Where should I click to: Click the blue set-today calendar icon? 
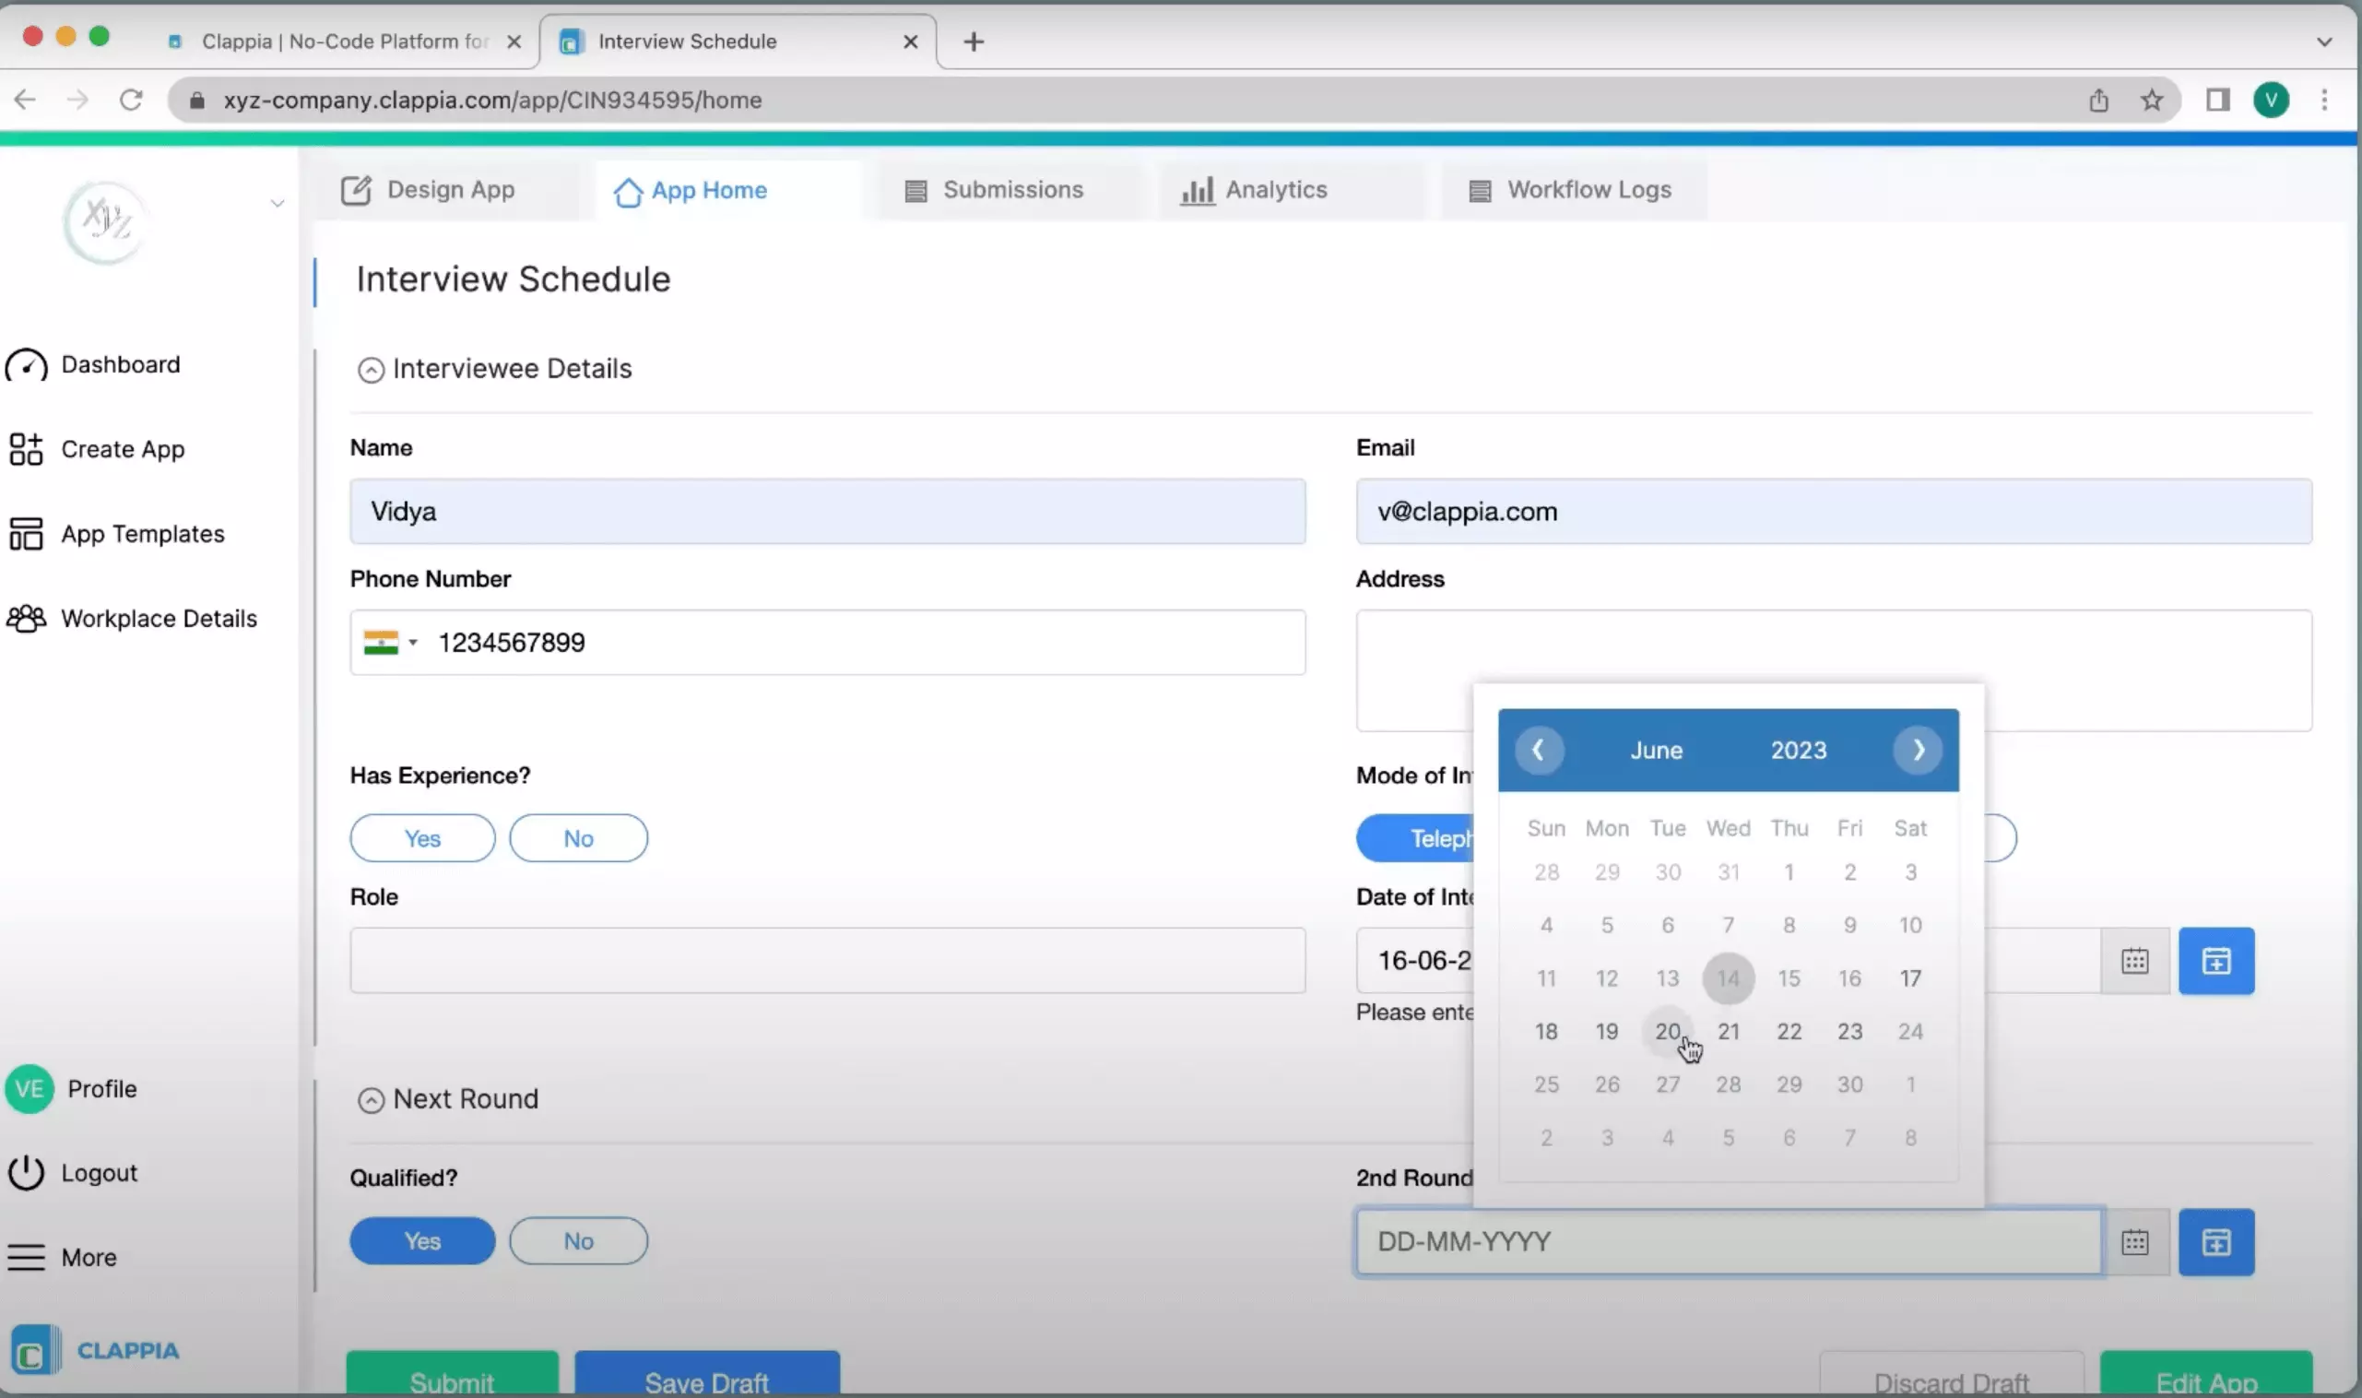point(2216,1241)
